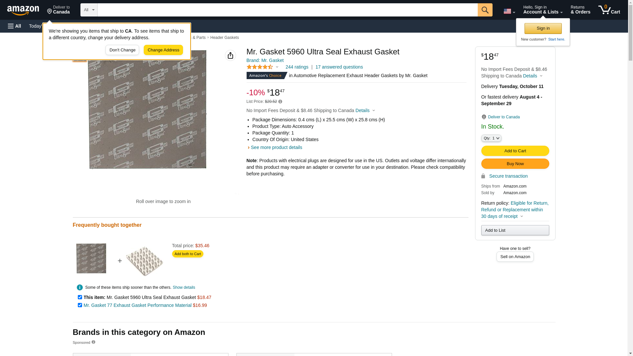Click the star rating icons
Screen dimensions: 633x356
pos(260,67)
